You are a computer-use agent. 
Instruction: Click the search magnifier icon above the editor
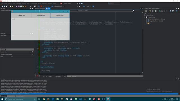[133, 11]
